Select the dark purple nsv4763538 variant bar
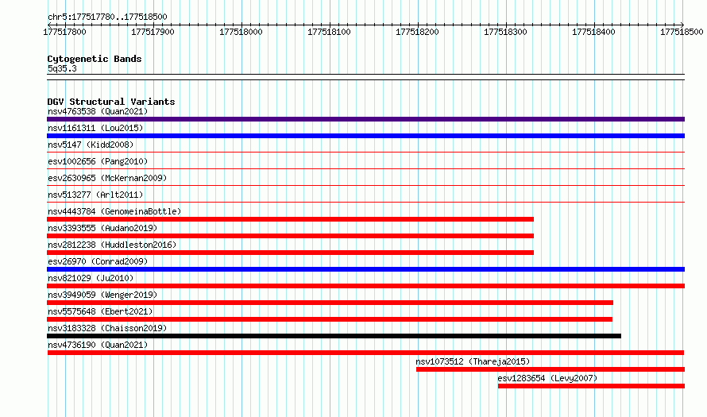Image resolution: width=707 pixels, height=417 pixels. click(x=365, y=119)
